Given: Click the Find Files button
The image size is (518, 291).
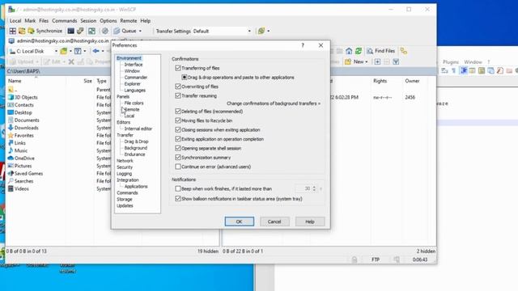Looking at the screenshot, I should [381, 51].
